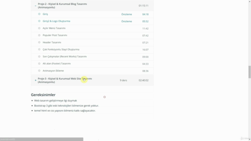251x141 pixels.
Task: Click the circle icon beside Açılır Menü Tasarımı
Action: click(39, 28)
